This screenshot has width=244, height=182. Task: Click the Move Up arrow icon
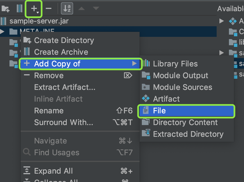(82, 9)
